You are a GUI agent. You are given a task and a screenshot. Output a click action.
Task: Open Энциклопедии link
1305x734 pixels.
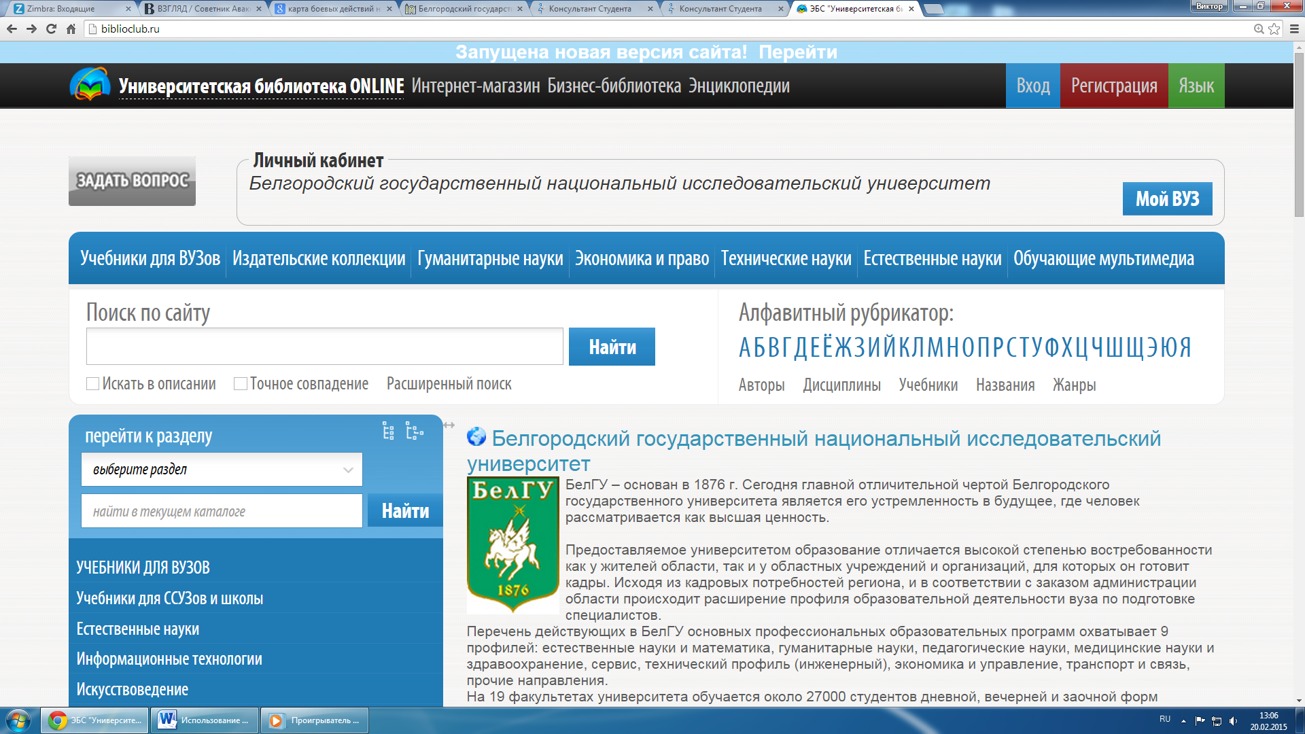739,86
